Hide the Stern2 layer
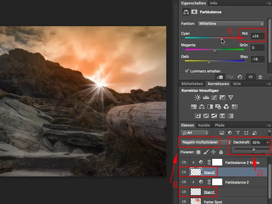This screenshot has width=272, height=204. [x=184, y=172]
